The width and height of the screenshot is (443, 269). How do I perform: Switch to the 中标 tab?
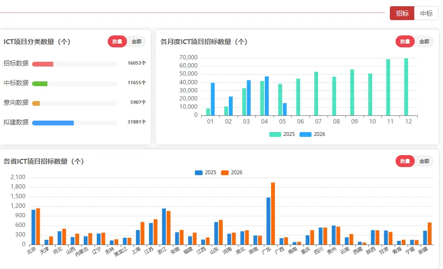pos(426,13)
